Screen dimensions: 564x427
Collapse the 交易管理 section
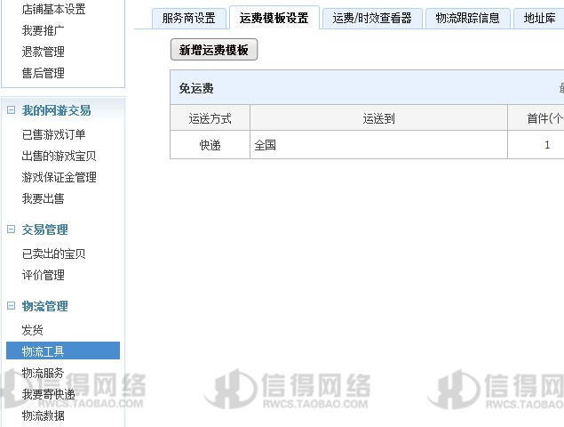12,230
